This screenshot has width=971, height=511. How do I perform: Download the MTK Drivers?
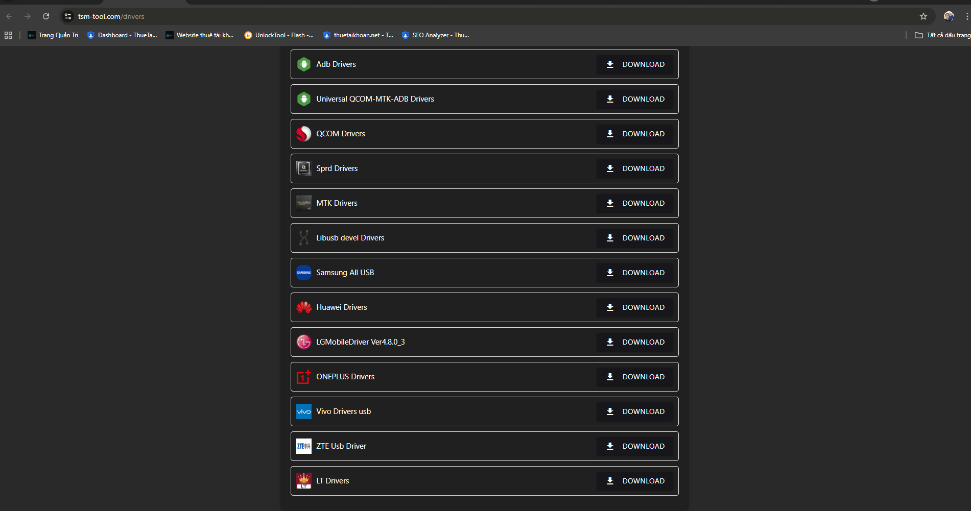635,203
